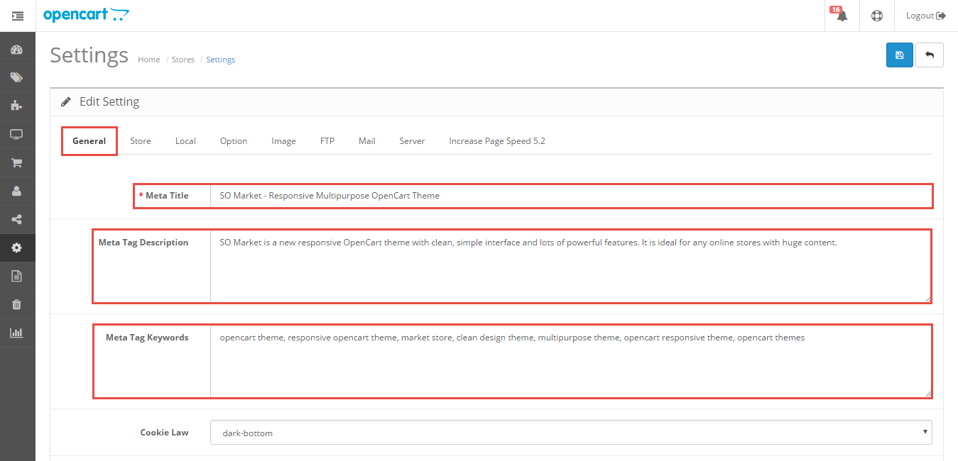Switch to the Mail tab
This screenshot has height=461, width=958.
point(367,141)
